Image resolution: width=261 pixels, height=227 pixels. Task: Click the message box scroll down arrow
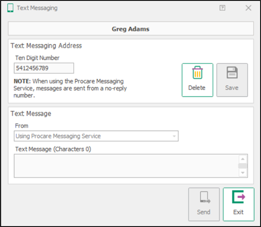point(243,173)
